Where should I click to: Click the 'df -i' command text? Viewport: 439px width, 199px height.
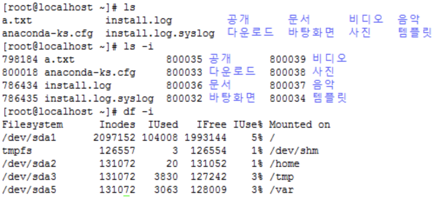139,112
